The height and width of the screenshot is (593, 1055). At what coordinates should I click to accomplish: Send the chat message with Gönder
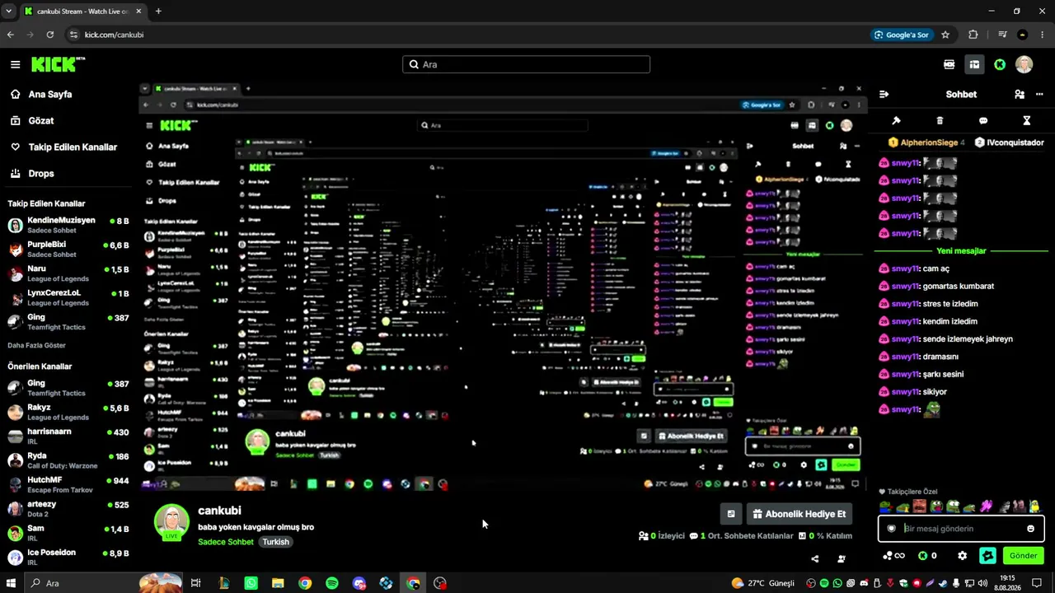tap(1023, 556)
